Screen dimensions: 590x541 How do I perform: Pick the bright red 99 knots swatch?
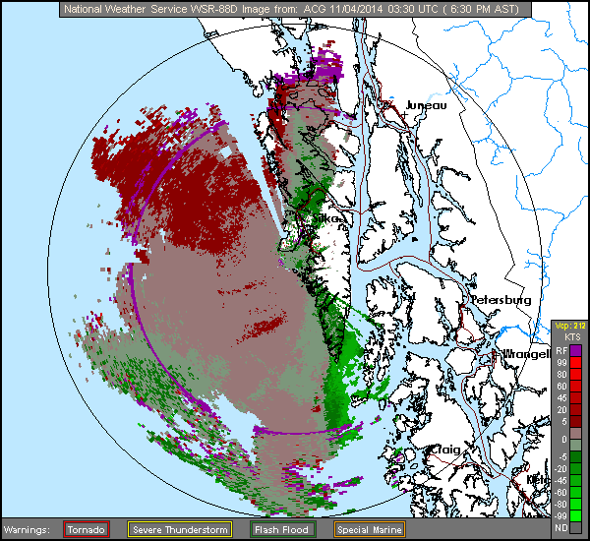click(575, 363)
